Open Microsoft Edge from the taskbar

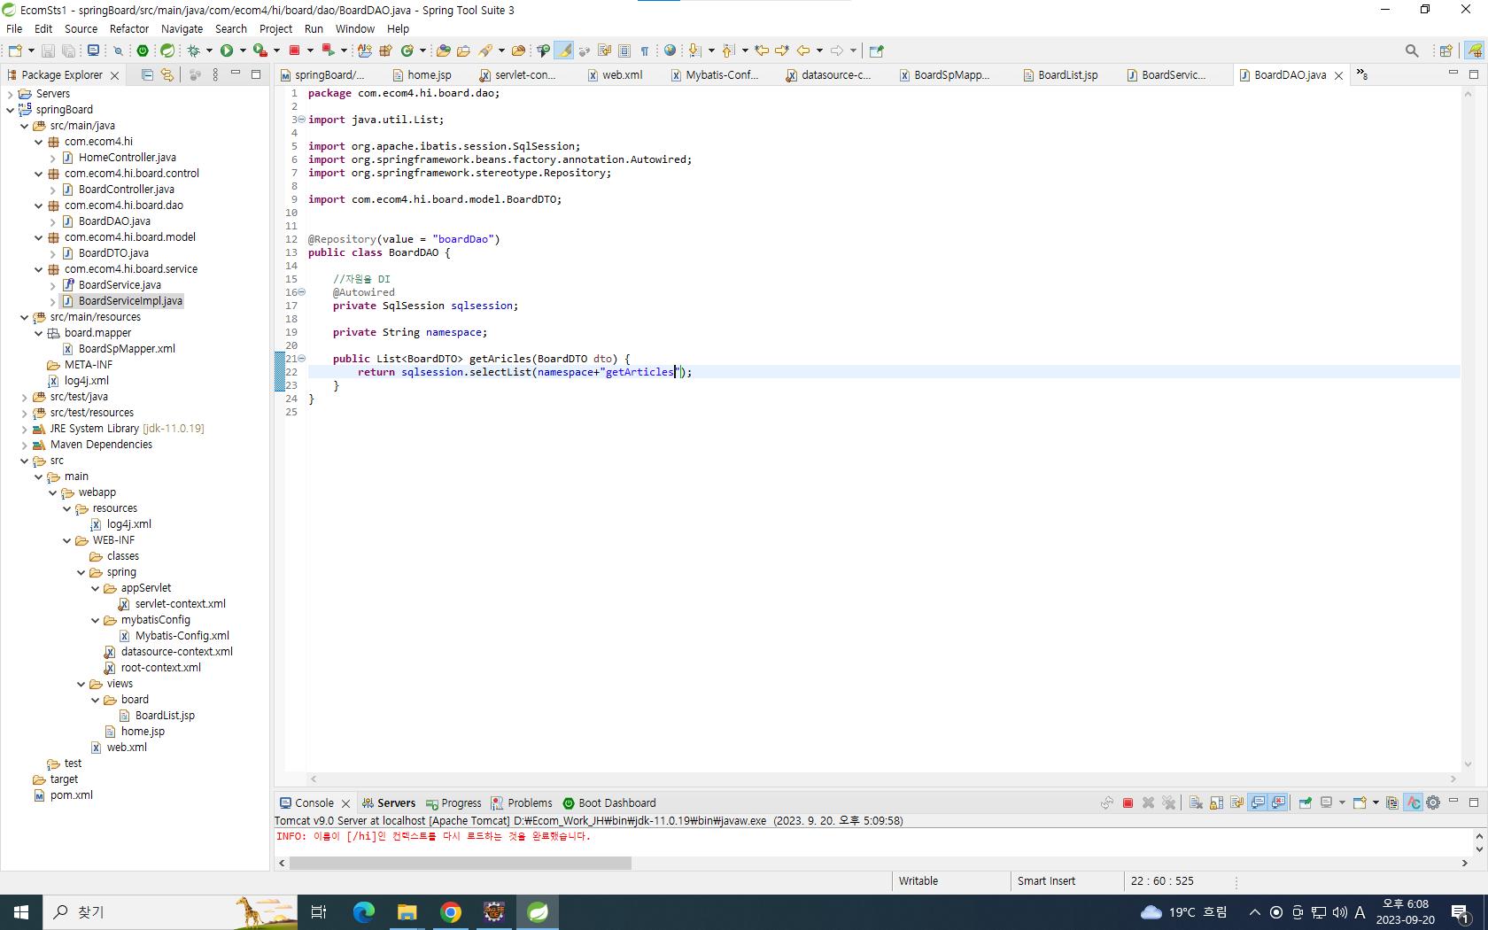[x=364, y=912]
